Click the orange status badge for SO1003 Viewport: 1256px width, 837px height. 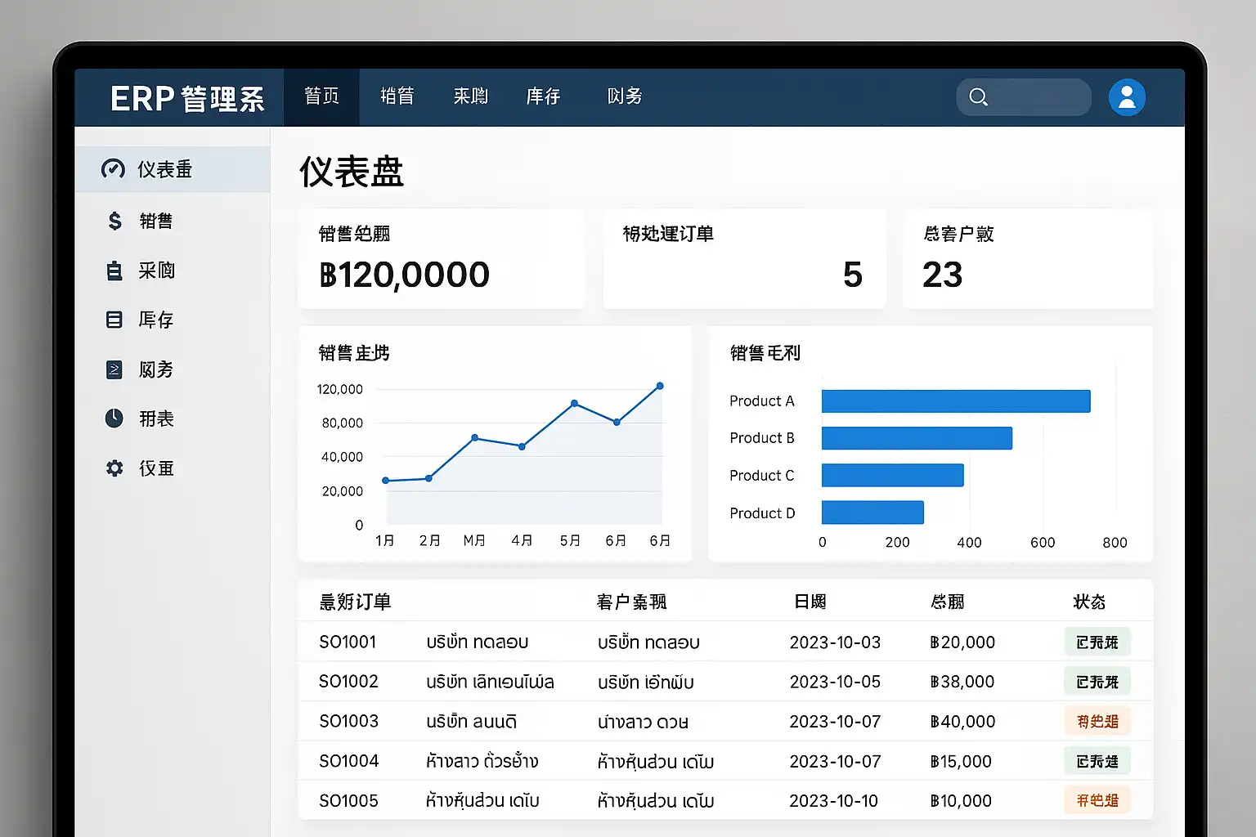tap(1097, 721)
